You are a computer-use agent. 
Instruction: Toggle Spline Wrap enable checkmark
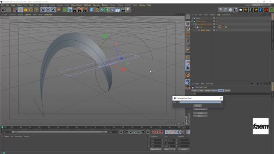217,30
